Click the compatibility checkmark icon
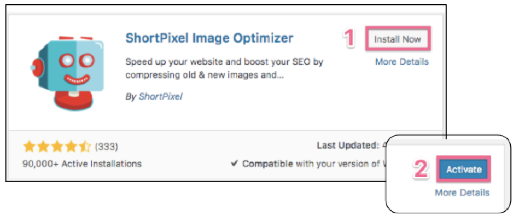This screenshot has height=221, width=519. click(235, 164)
